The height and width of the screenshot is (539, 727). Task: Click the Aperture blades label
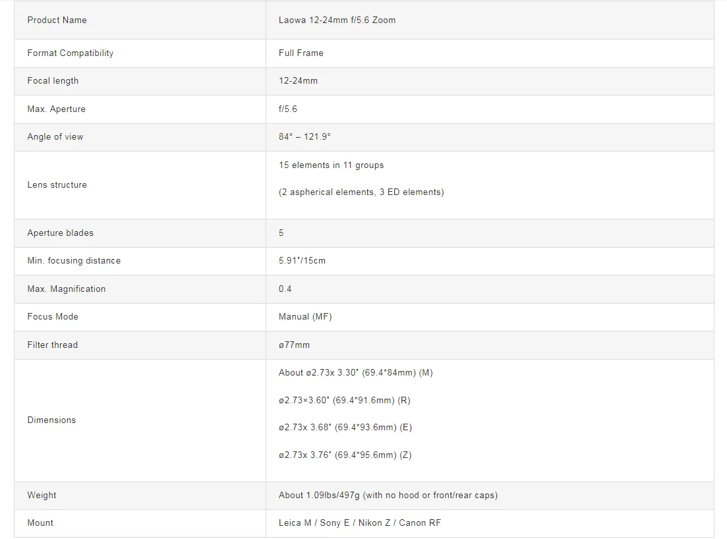pos(60,233)
